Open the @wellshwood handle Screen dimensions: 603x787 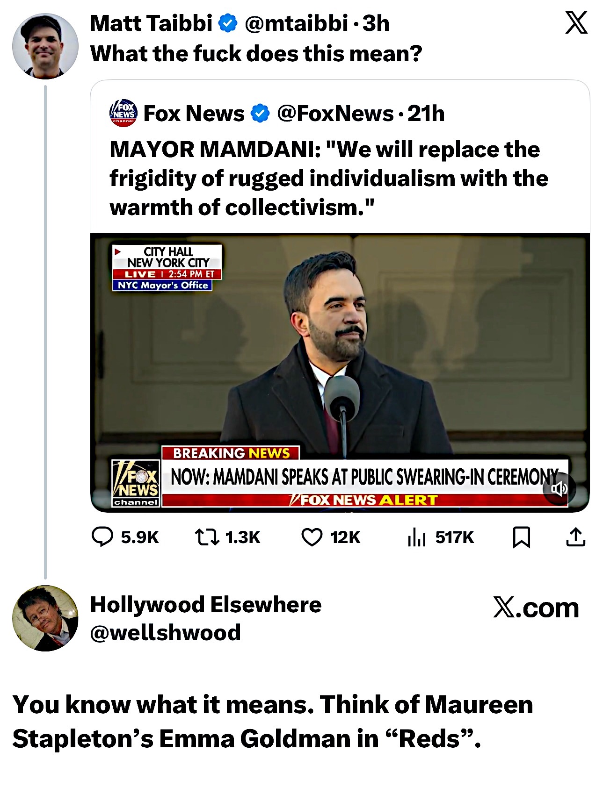166,633
